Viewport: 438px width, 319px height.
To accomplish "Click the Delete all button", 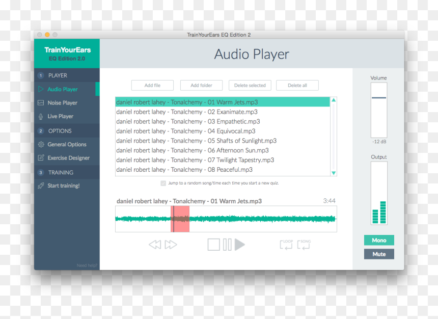I will click(x=297, y=85).
